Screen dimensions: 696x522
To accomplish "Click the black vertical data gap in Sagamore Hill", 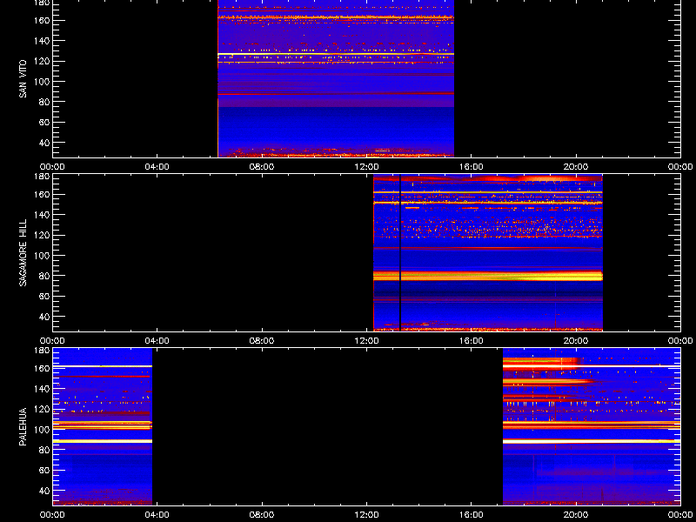I will click(400, 253).
